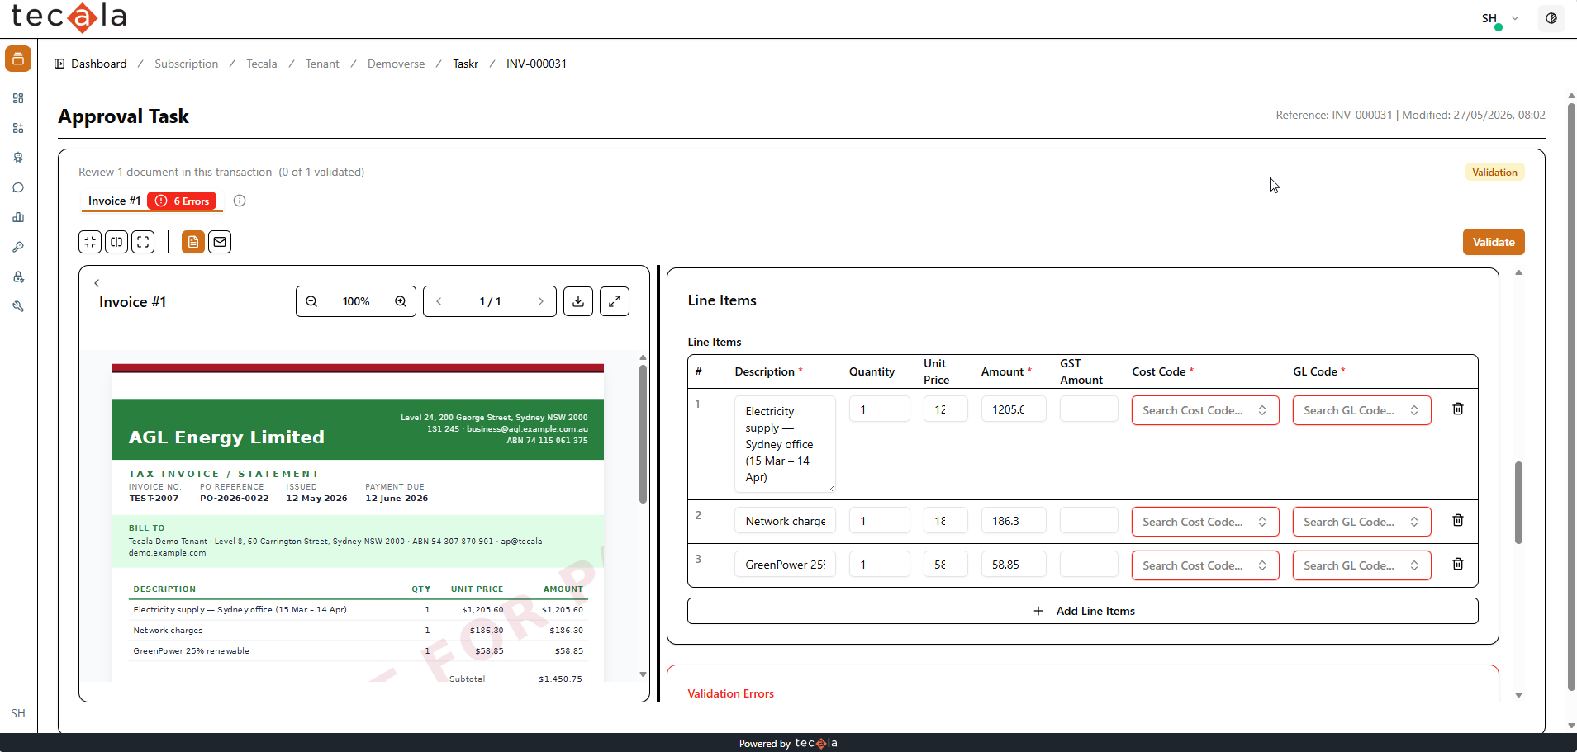Screen dimensions: 1577x752
Task: Delete line item 3 GreenPower
Action: tap(1458, 564)
